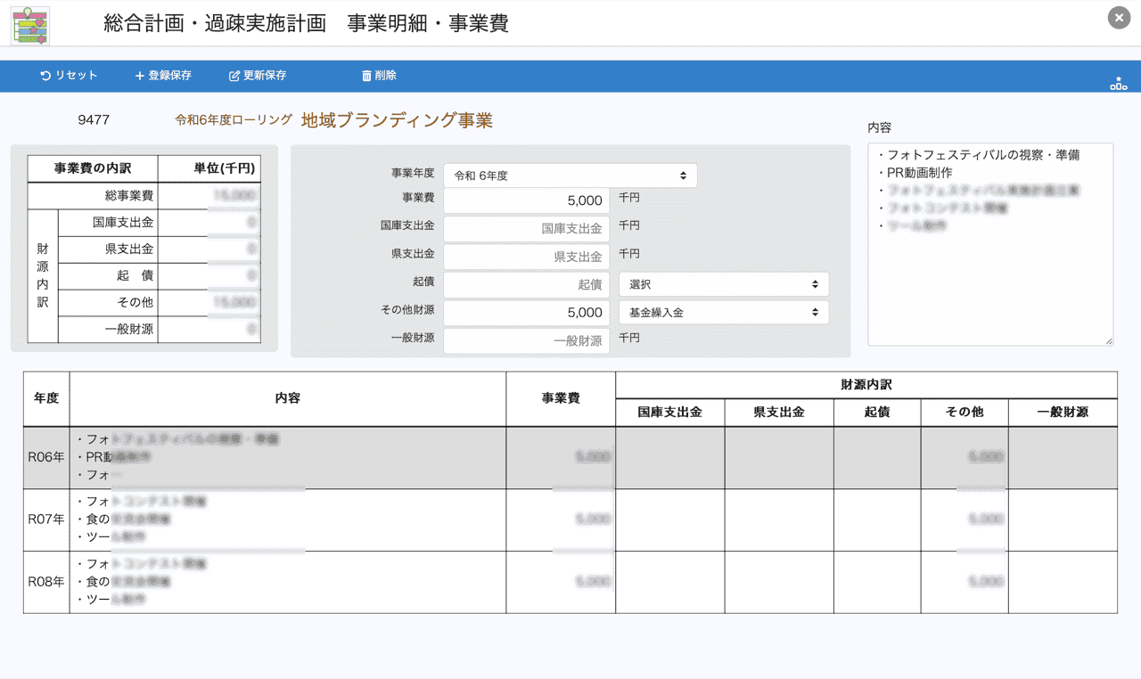The image size is (1141, 679).
Task: Click the 事業費 input field
Action: [526, 200]
